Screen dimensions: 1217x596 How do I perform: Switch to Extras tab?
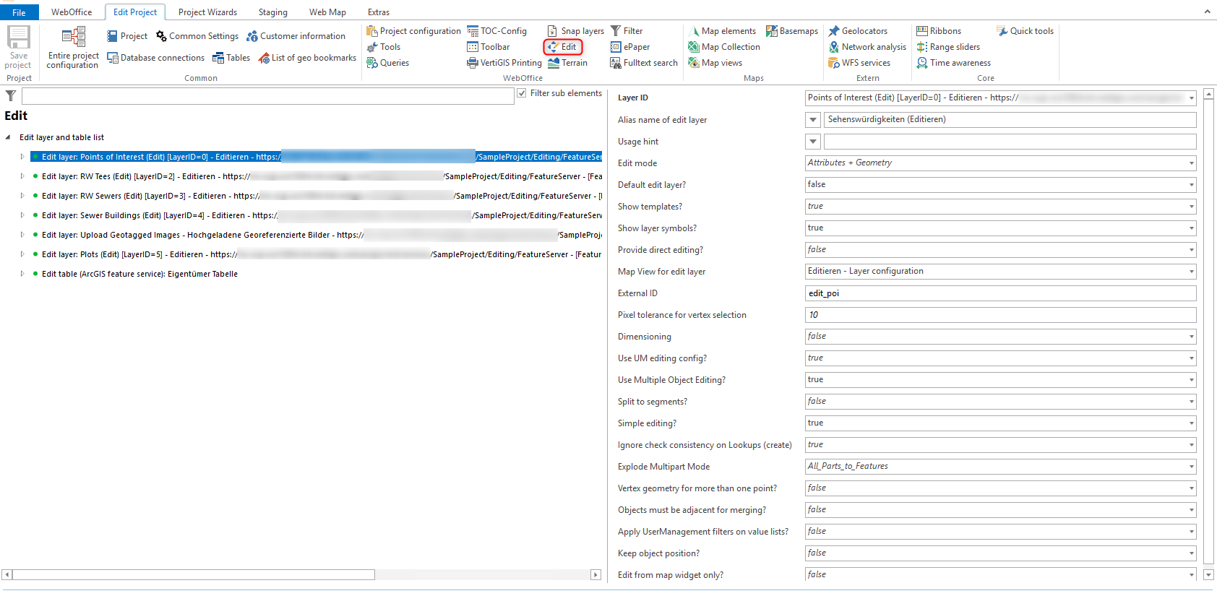[x=379, y=12]
